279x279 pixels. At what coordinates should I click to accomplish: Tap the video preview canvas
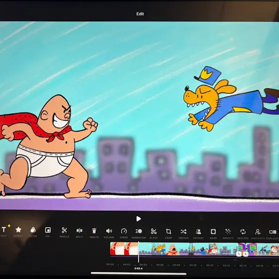point(139,117)
